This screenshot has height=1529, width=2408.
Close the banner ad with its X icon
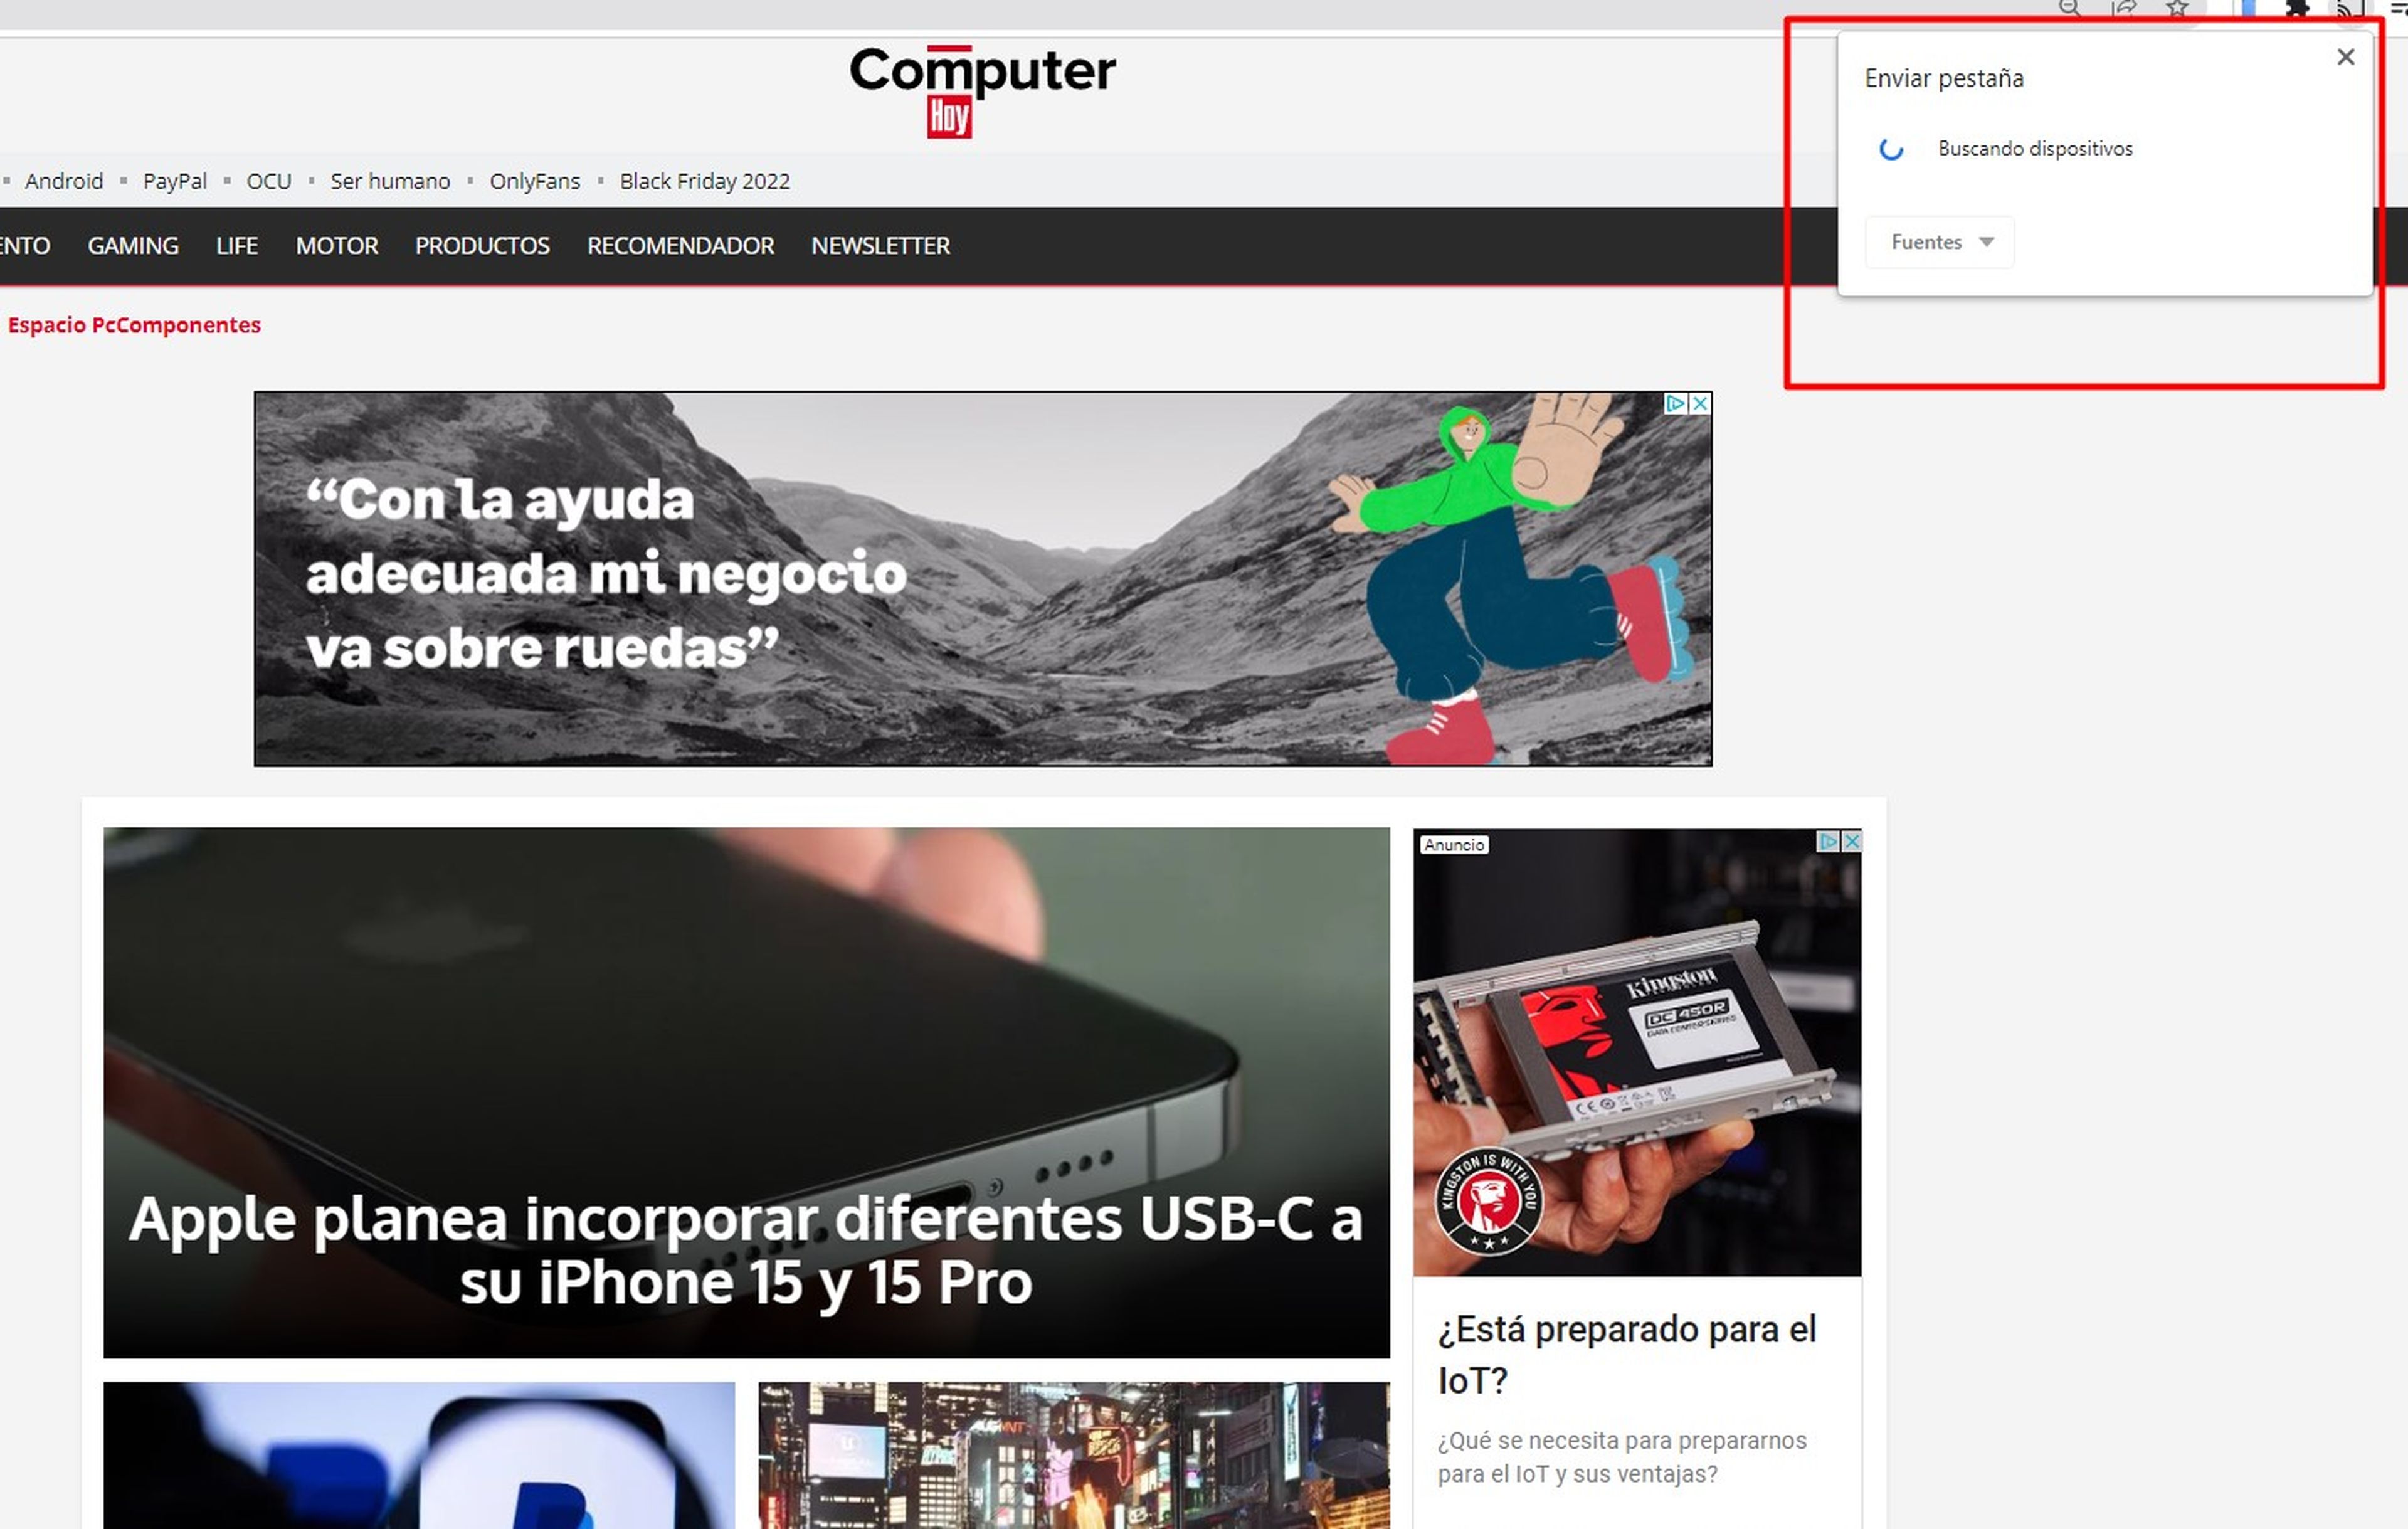pyautogui.click(x=1700, y=403)
